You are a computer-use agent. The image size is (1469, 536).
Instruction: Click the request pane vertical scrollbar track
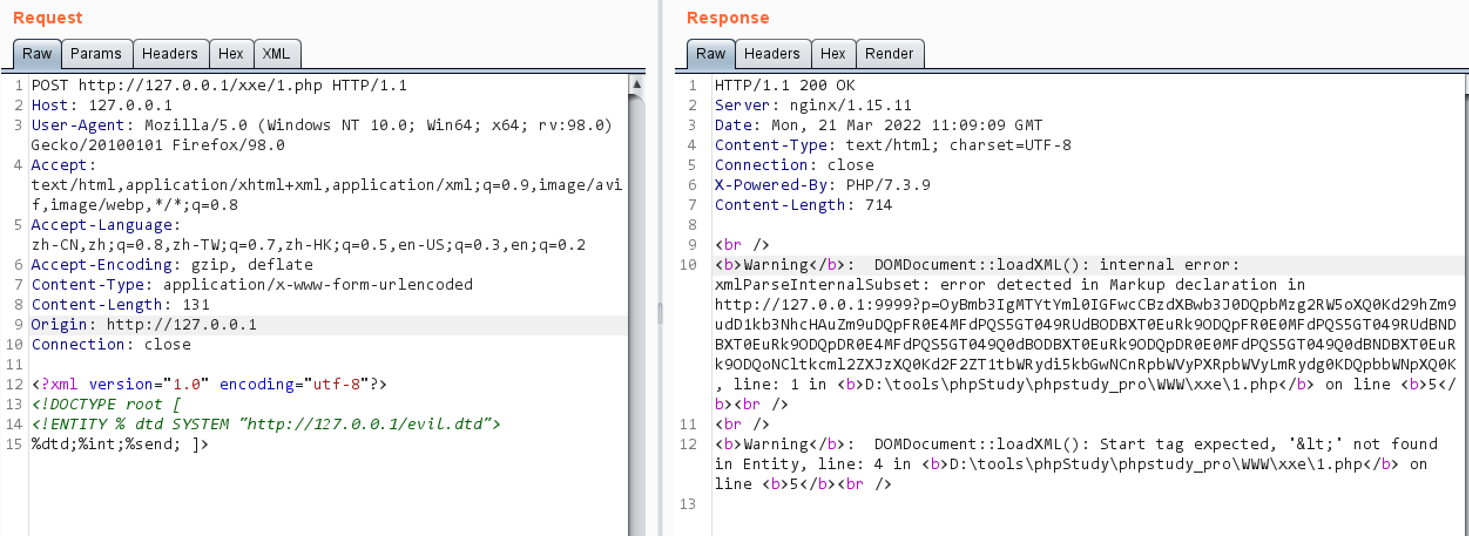point(637,317)
